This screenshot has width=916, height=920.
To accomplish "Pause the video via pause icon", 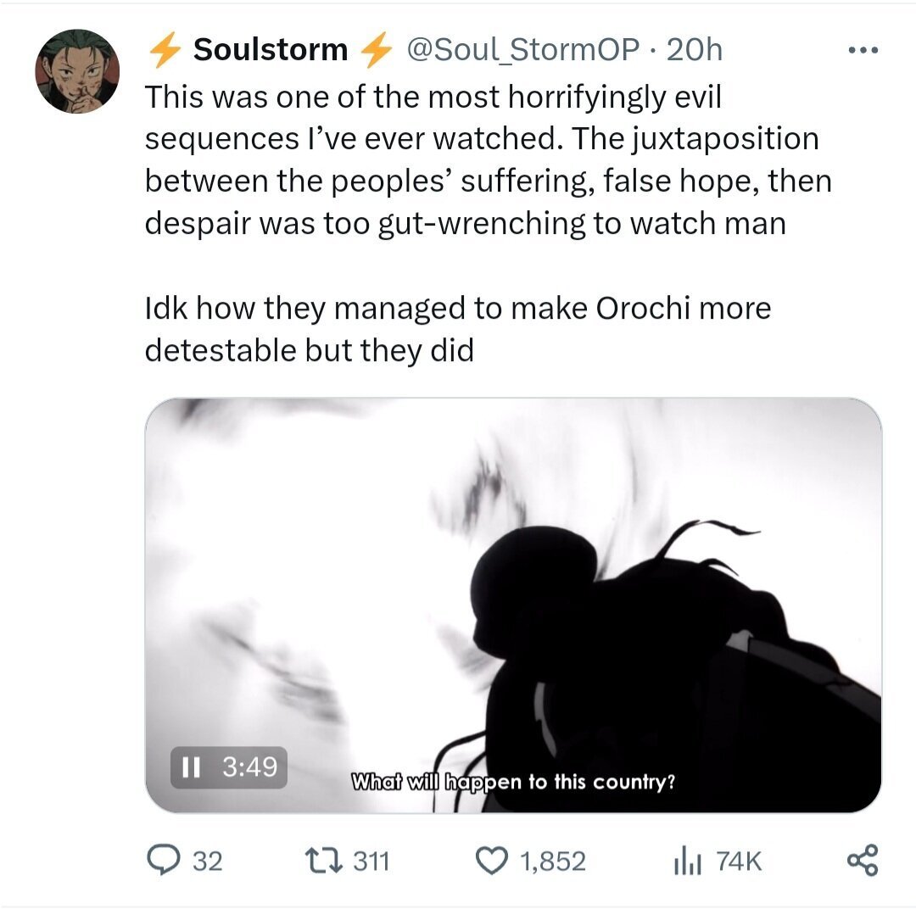I will click(192, 767).
